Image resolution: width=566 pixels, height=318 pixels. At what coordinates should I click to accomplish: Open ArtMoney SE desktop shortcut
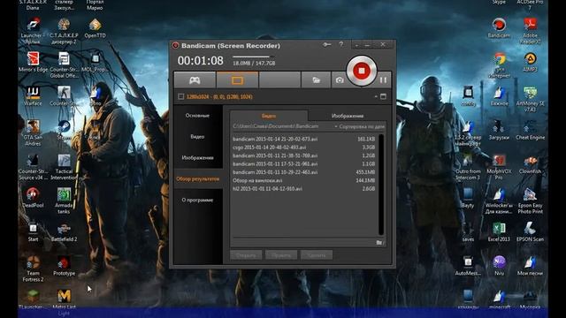(x=531, y=99)
